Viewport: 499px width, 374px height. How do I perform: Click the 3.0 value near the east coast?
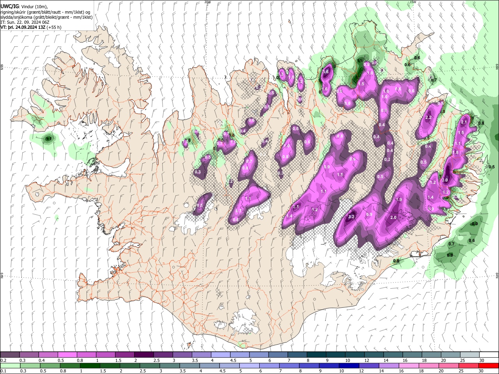click(445, 180)
